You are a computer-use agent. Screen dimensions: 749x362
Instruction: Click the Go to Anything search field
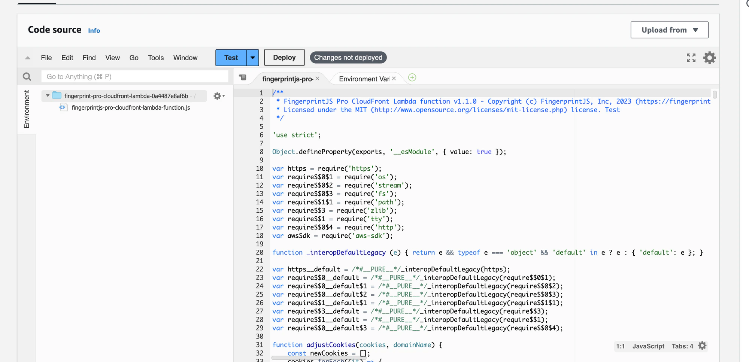pyautogui.click(x=135, y=77)
